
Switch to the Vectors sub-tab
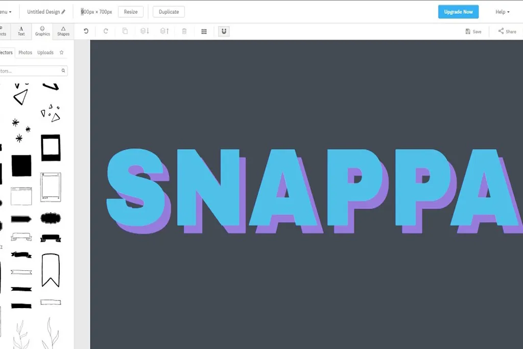point(6,53)
